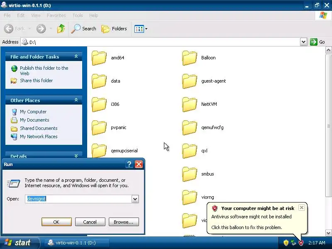Select the qemufwcfg folder icon
Image resolution: width=332 pixels, height=249 pixels.
(x=190, y=128)
